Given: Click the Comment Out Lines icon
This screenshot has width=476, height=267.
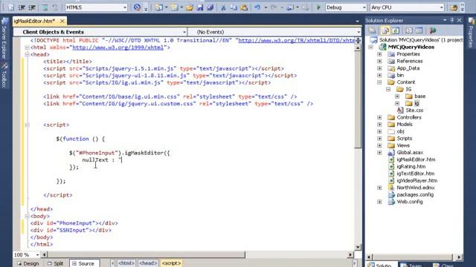Looking at the screenshot, I should (45, 7).
